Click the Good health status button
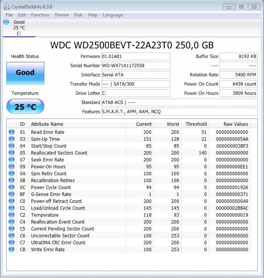 (x=25, y=73)
